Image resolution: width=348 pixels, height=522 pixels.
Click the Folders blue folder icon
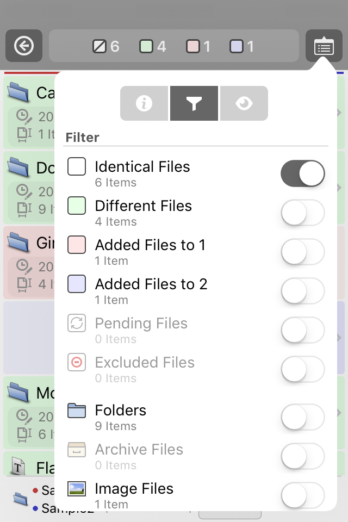click(77, 411)
